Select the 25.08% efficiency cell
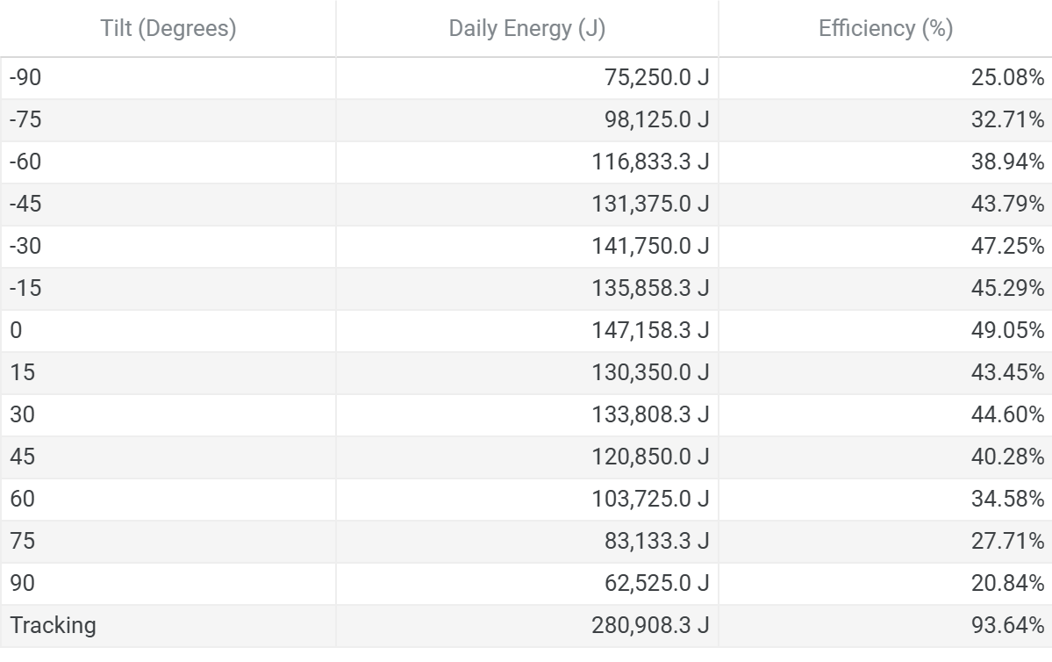Screen dimensions: 1052x662 point(885,78)
